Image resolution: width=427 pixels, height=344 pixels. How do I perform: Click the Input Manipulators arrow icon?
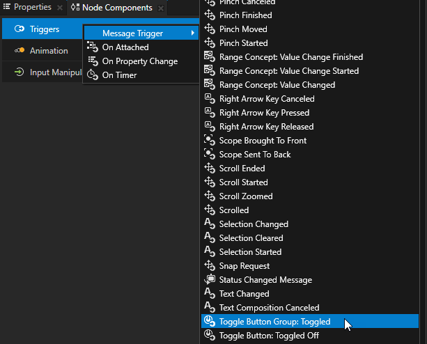click(x=20, y=72)
